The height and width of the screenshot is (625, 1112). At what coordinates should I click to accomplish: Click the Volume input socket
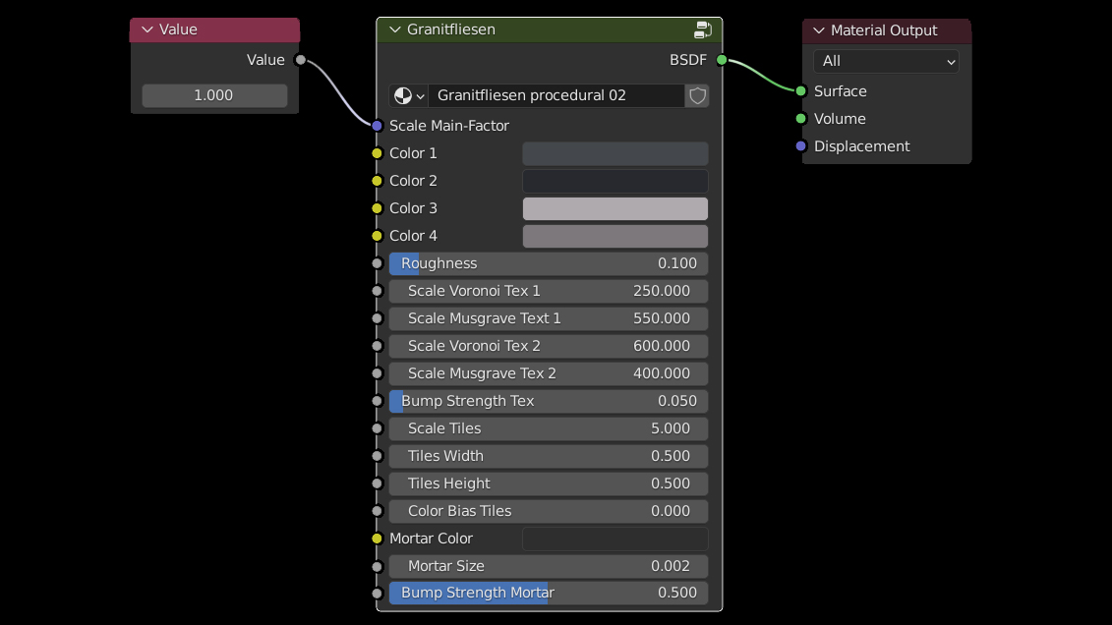801,119
